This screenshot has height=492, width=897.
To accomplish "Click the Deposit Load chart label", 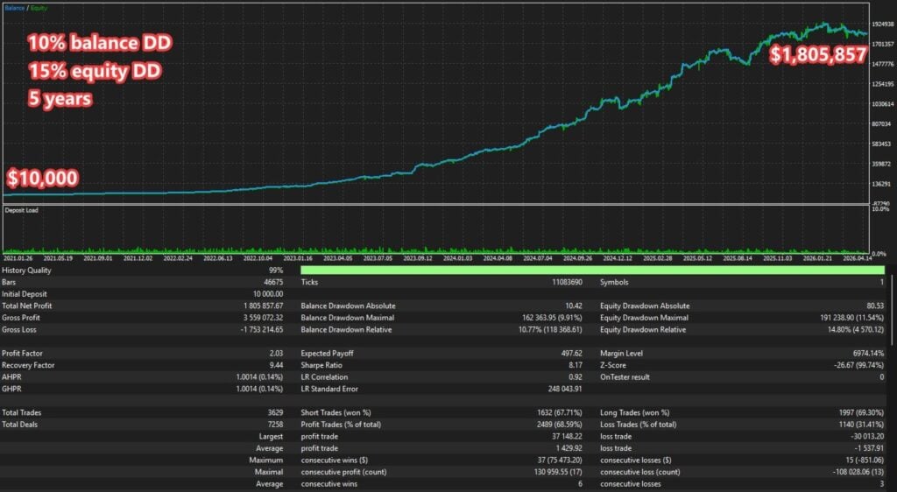I will [x=21, y=210].
